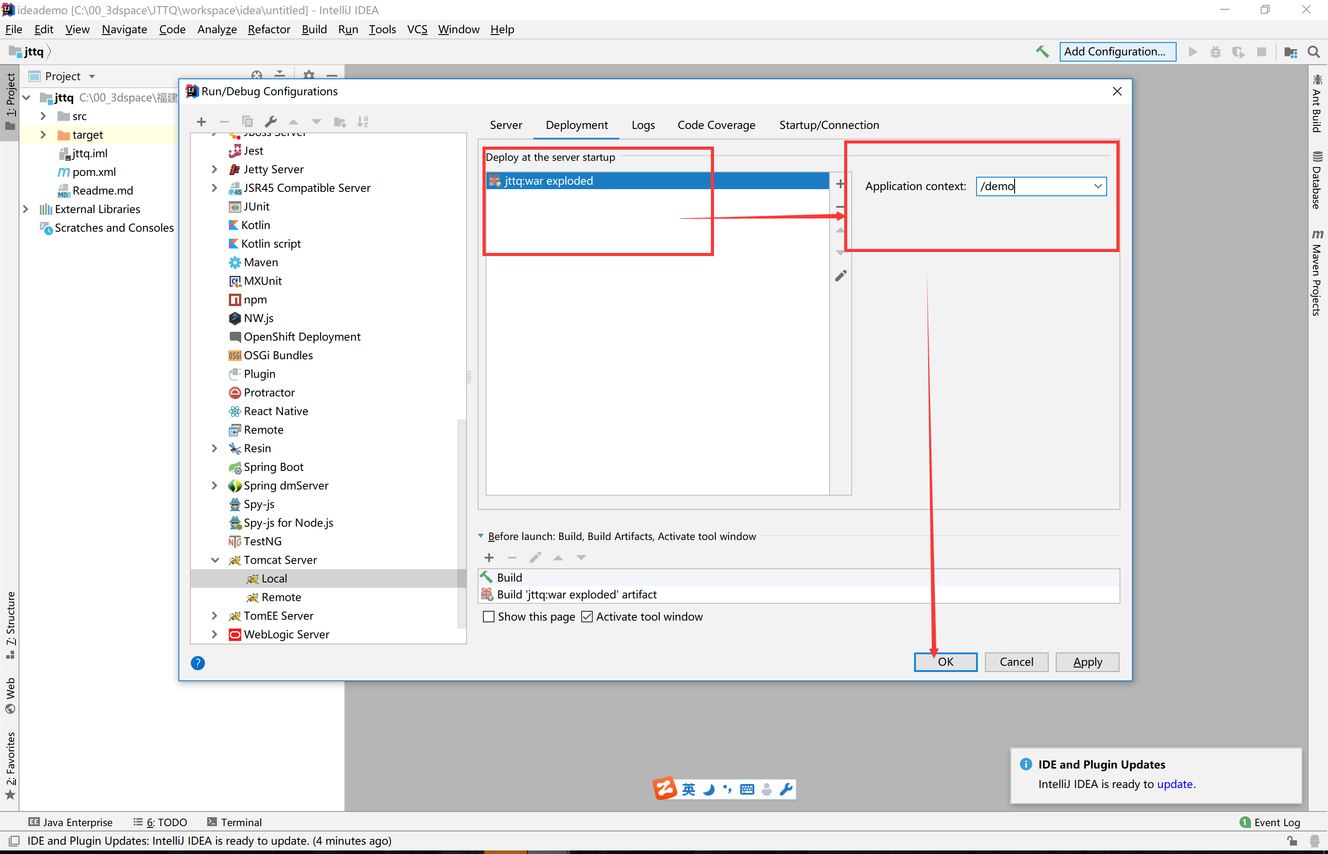This screenshot has height=854, width=1328.
Task: Click the pencil edit artifact icon
Action: pos(841,276)
